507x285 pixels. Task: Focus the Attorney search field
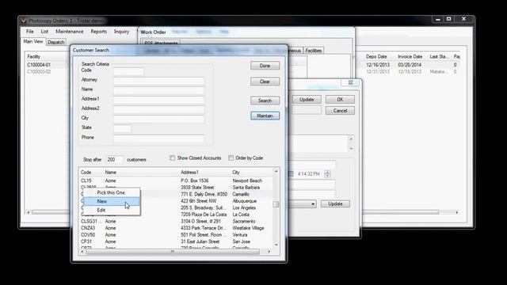pyautogui.click(x=158, y=81)
